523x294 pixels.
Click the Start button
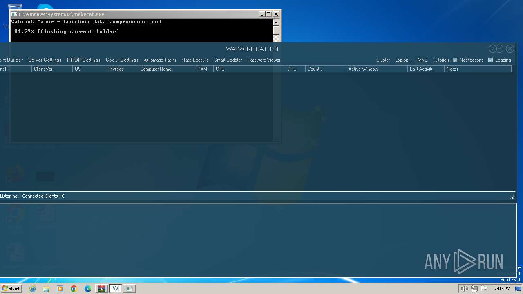click(11, 289)
